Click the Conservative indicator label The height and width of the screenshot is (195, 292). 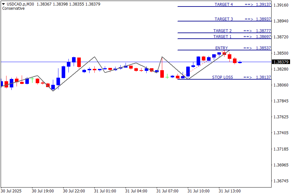(13, 8)
